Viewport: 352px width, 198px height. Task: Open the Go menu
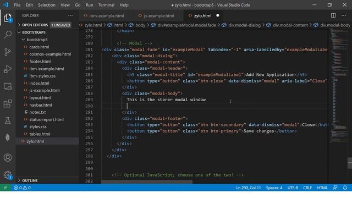[78, 5]
